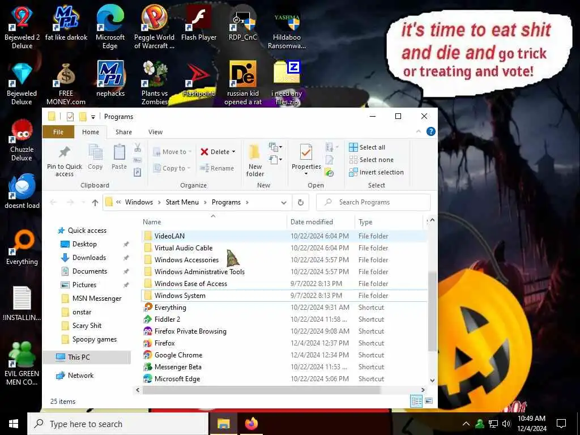Select Microsoft Edge shortcut in list
Screen dimensions: 580x435
pyautogui.click(x=283, y=379)
